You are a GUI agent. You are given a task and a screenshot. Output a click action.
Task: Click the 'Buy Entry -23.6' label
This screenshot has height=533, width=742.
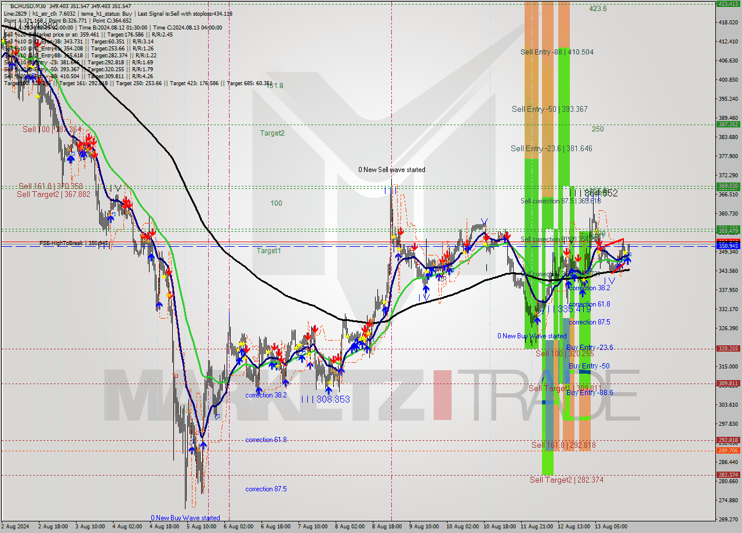pyautogui.click(x=590, y=348)
